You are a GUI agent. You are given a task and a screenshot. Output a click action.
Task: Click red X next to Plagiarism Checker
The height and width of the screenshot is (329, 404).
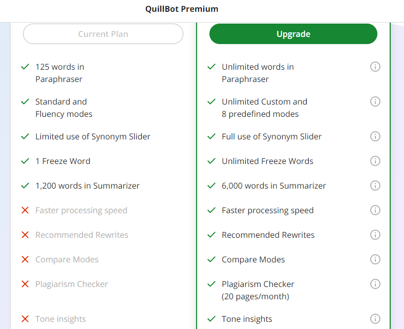[25, 284]
